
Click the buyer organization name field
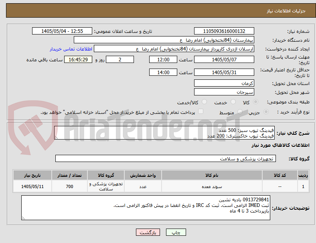coord(164,40)
